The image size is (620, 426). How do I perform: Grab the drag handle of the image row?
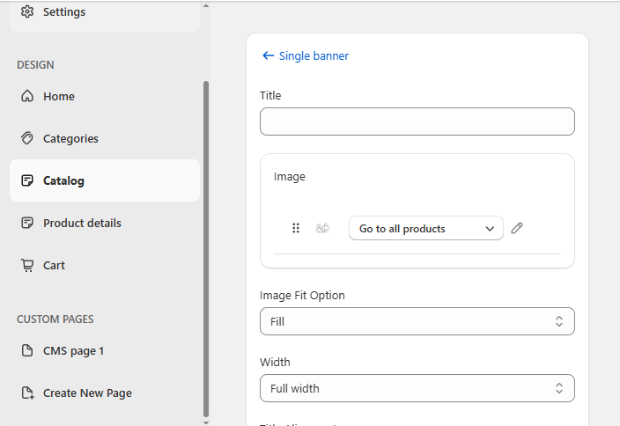point(296,228)
